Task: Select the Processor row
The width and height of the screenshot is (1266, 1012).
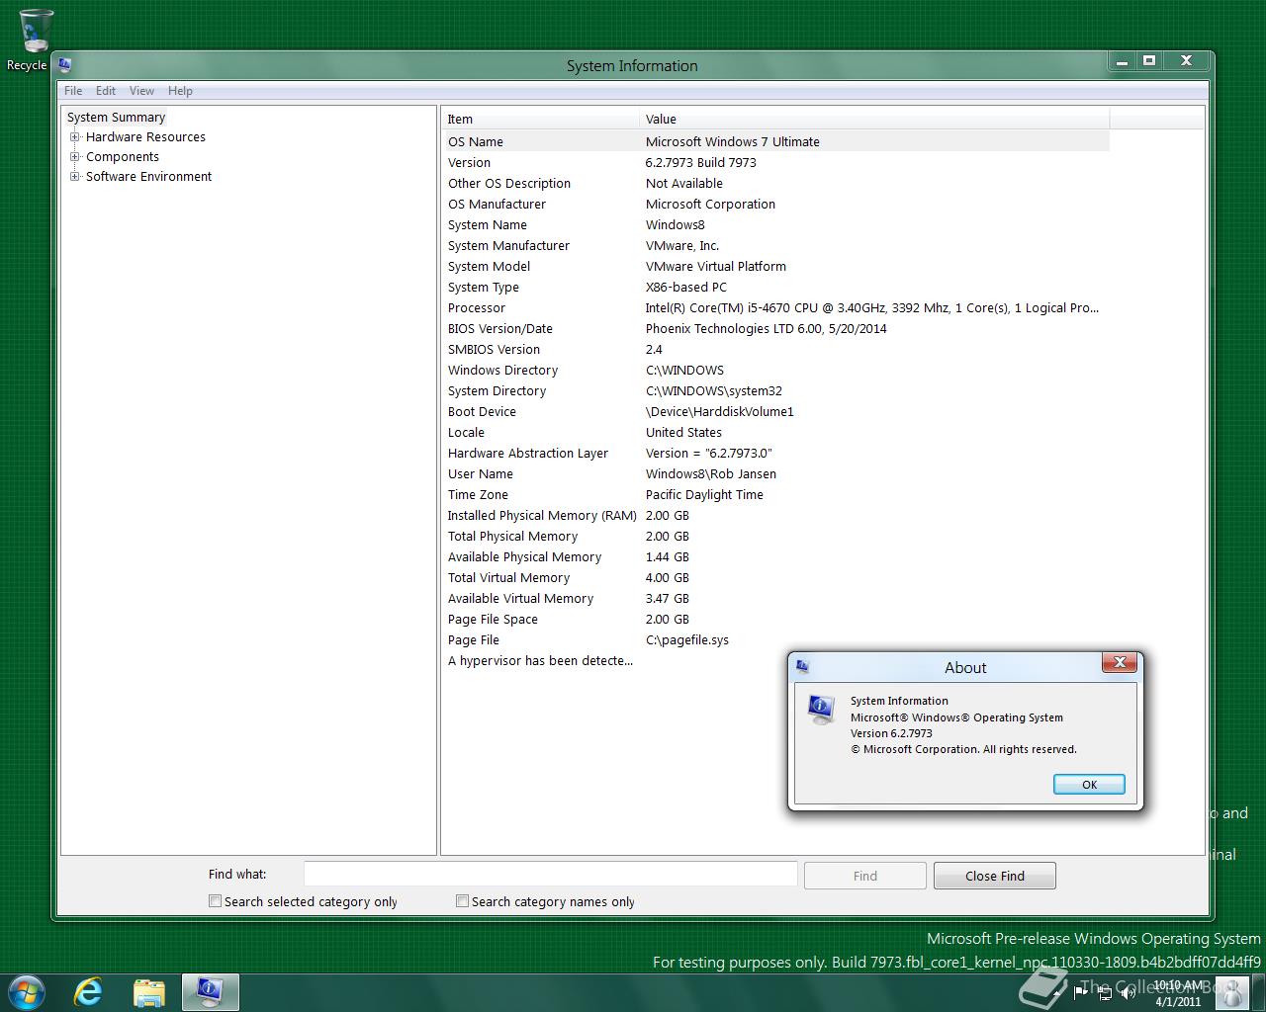Action: [x=776, y=307]
